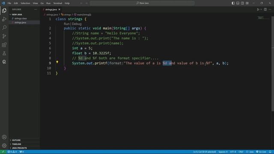Change CRLF line ending
This screenshot has width=274, height=154.
pos(241,152)
